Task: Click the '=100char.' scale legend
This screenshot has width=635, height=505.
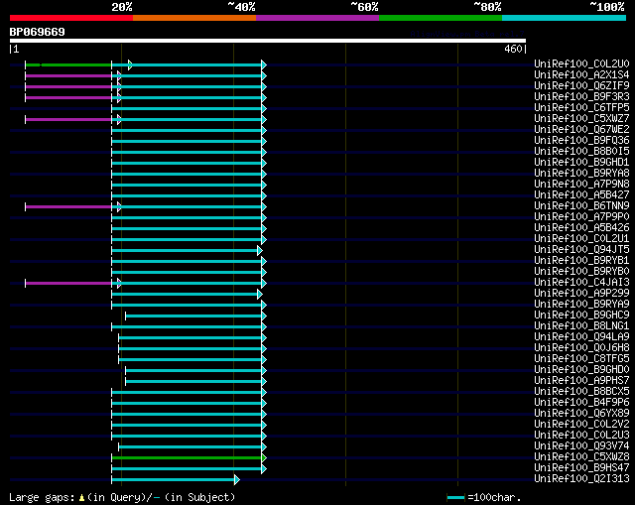Action: pyautogui.click(x=484, y=497)
